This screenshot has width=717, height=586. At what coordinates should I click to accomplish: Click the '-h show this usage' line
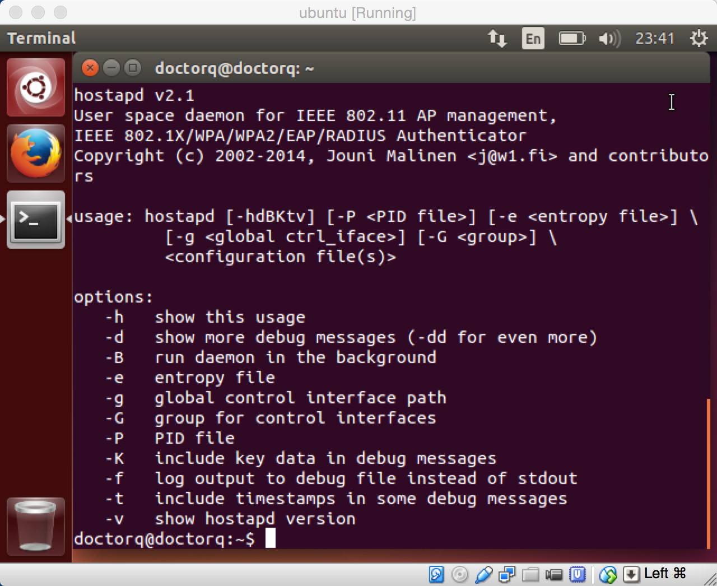(x=205, y=317)
